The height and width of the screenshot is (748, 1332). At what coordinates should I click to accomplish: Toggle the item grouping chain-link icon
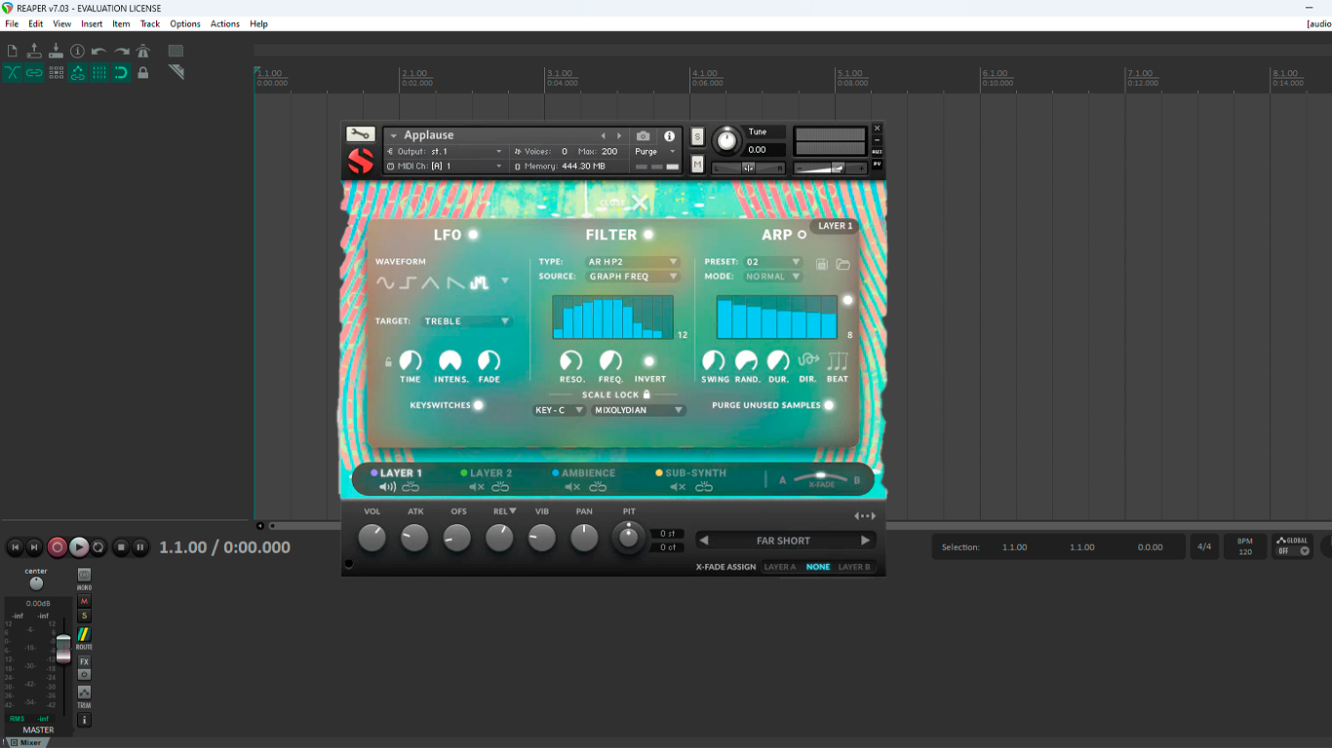(x=34, y=72)
